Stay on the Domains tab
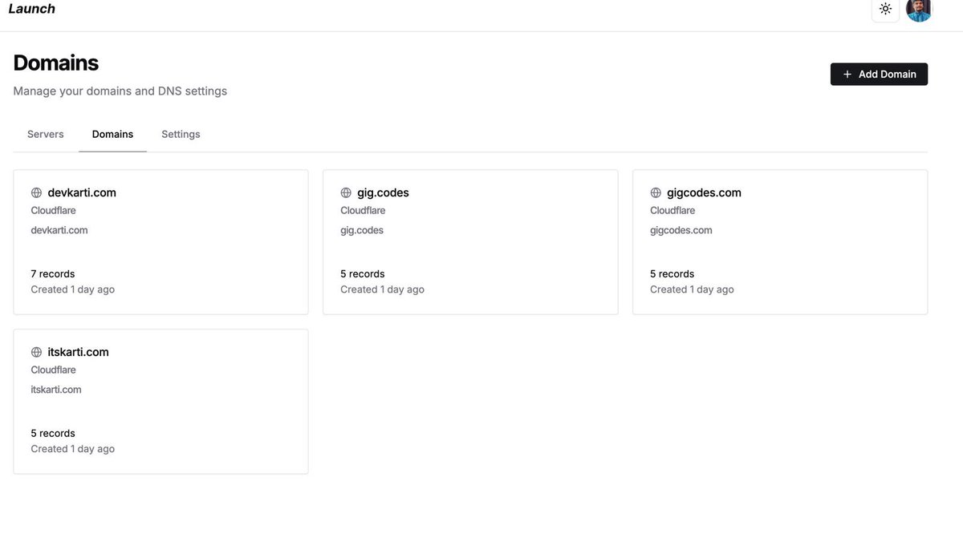 pos(111,133)
